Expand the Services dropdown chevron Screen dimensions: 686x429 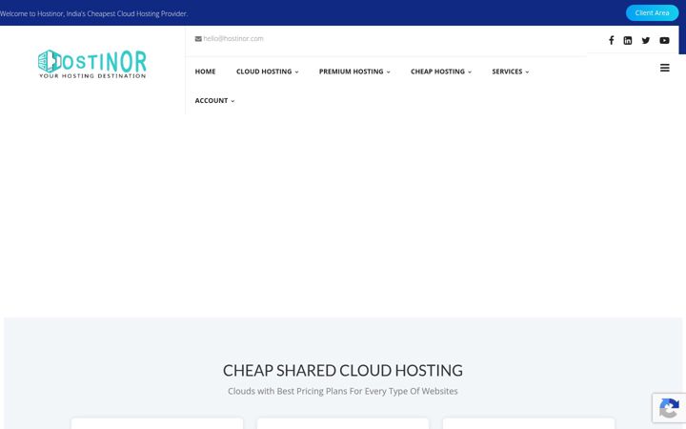click(x=527, y=72)
